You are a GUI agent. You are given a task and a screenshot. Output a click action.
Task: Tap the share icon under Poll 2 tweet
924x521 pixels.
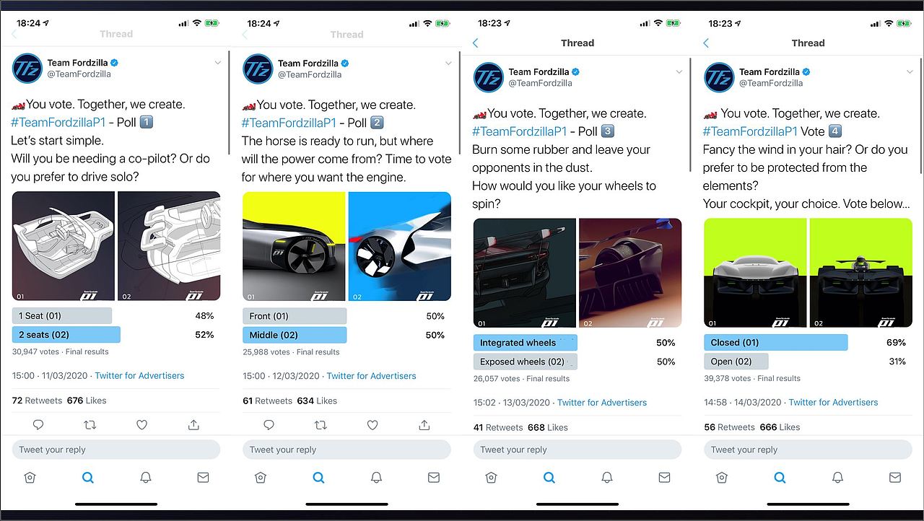point(424,425)
